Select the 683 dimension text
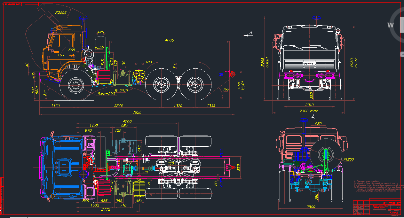This screenshot has width=404, height=218. [111, 61]
